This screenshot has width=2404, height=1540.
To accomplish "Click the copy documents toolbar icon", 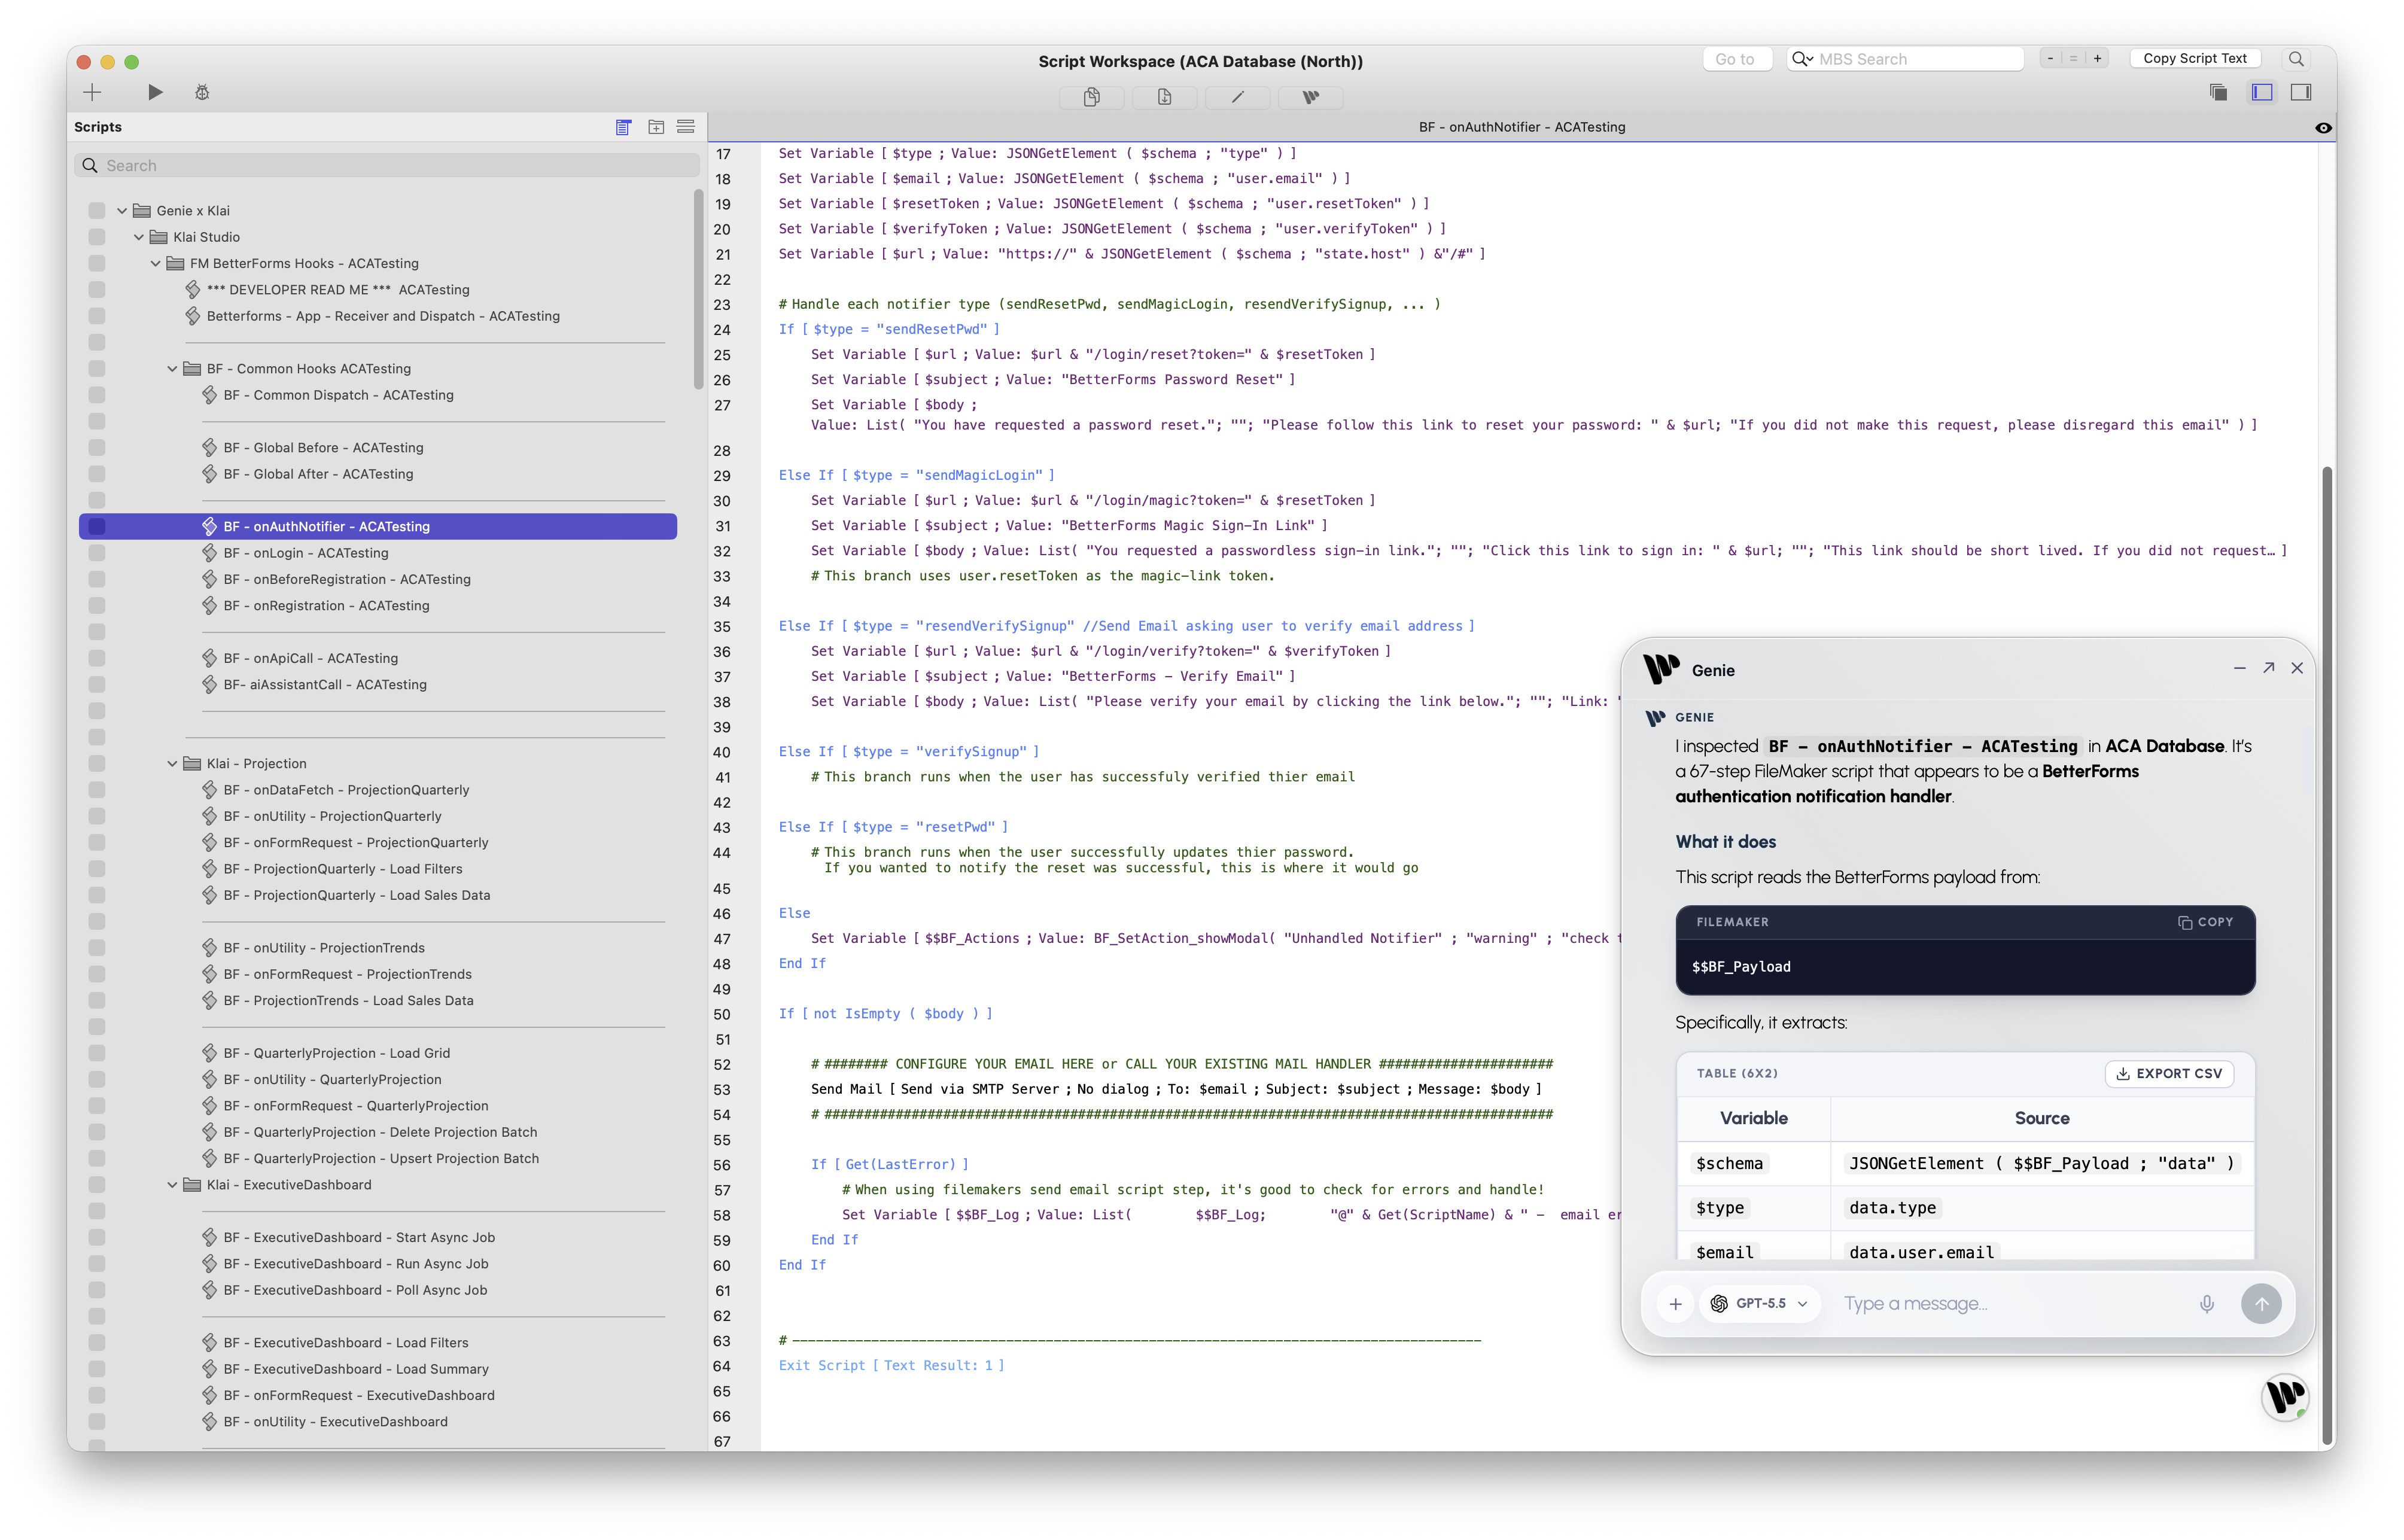I will coord(1091,97).
